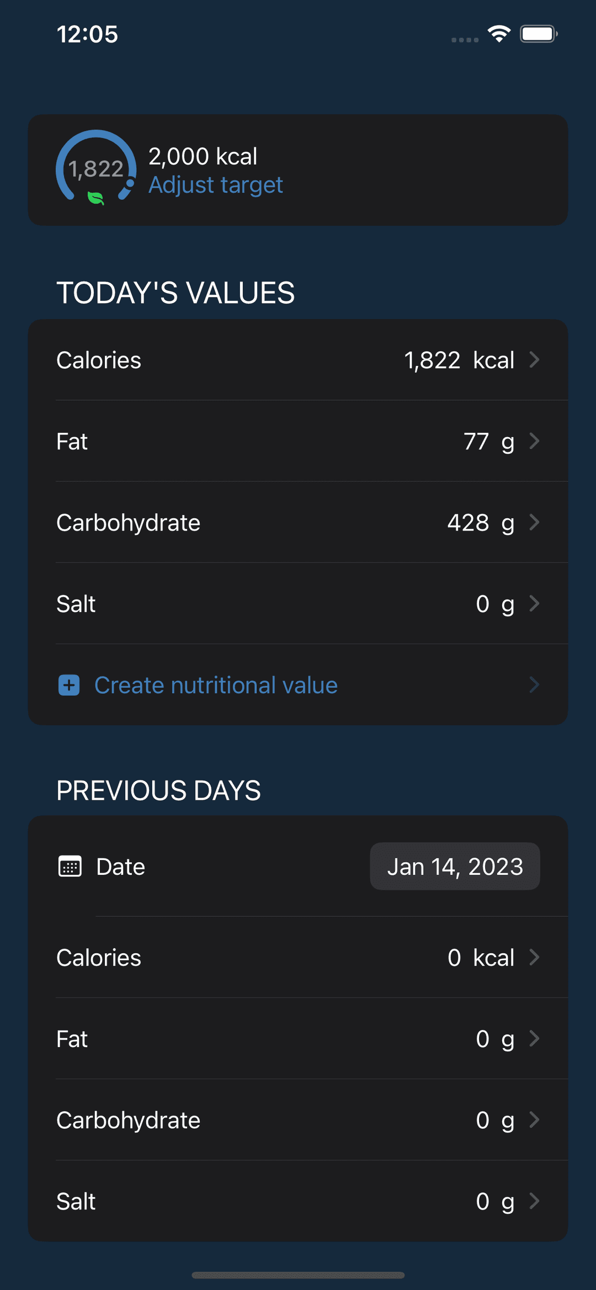Tap the 1,822 circular calorie progress ring
Image resolution: width=596 pixels, height=1290 pixels.
96,167
